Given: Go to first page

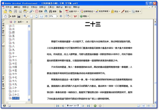Looking at the screenshot, I should [x=58, y=106].
